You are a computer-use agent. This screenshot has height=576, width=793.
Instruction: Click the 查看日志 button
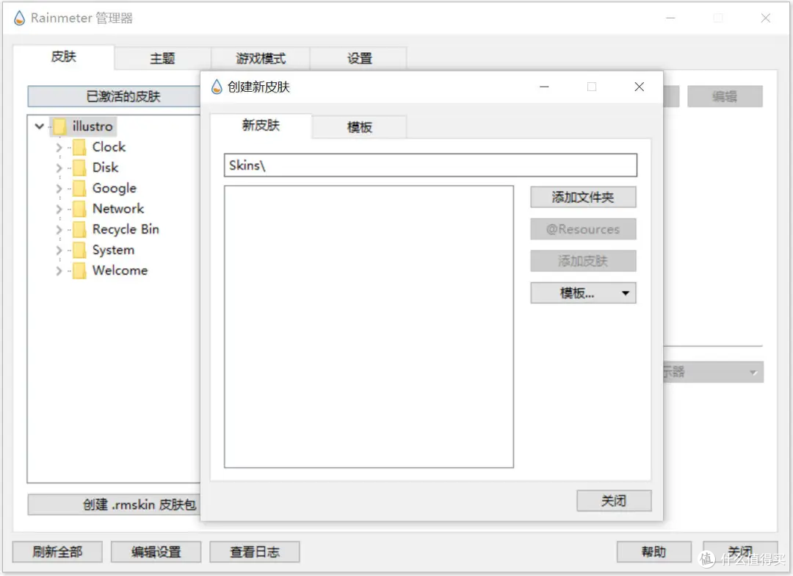(x=255, y=552)
